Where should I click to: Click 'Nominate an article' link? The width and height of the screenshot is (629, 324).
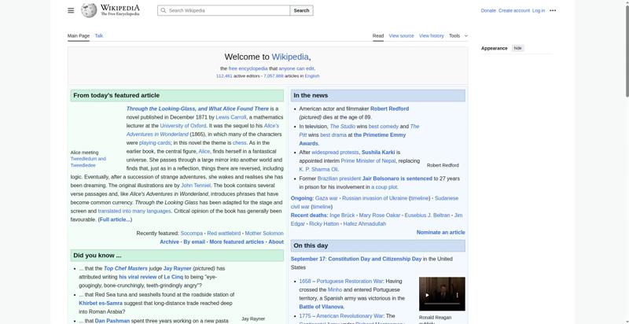(x=440, y=232)
